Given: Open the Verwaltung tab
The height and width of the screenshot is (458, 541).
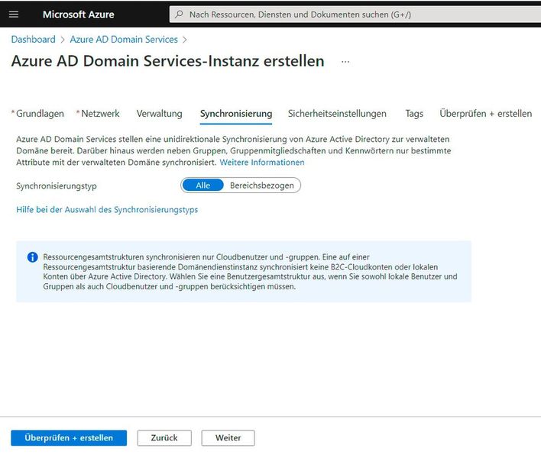Looking at the screenshot, I should (x=160, y=114).
